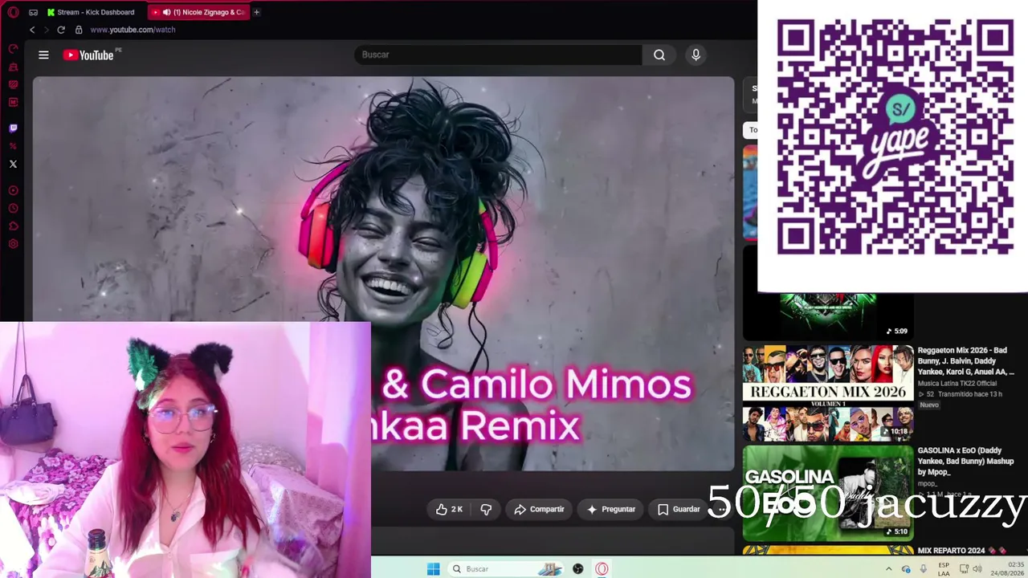1028x578 pixels.
Task: Open the percent-sign deals sidebar icon
Action: pos(13,146)
